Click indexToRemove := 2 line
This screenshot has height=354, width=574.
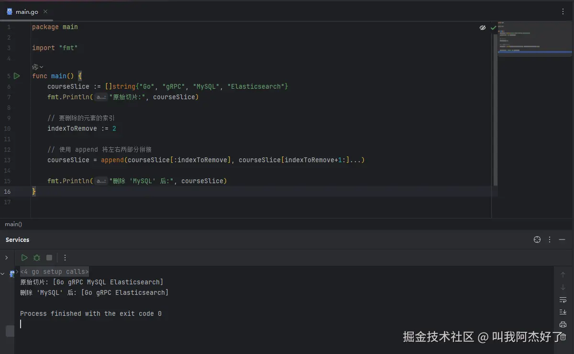coord(82,128)
